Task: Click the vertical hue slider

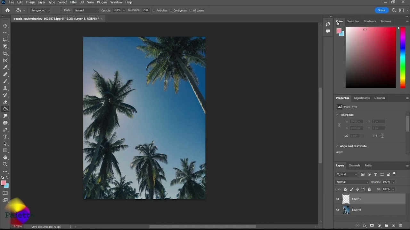Action: pyautogui.click(x=403, y=57)
